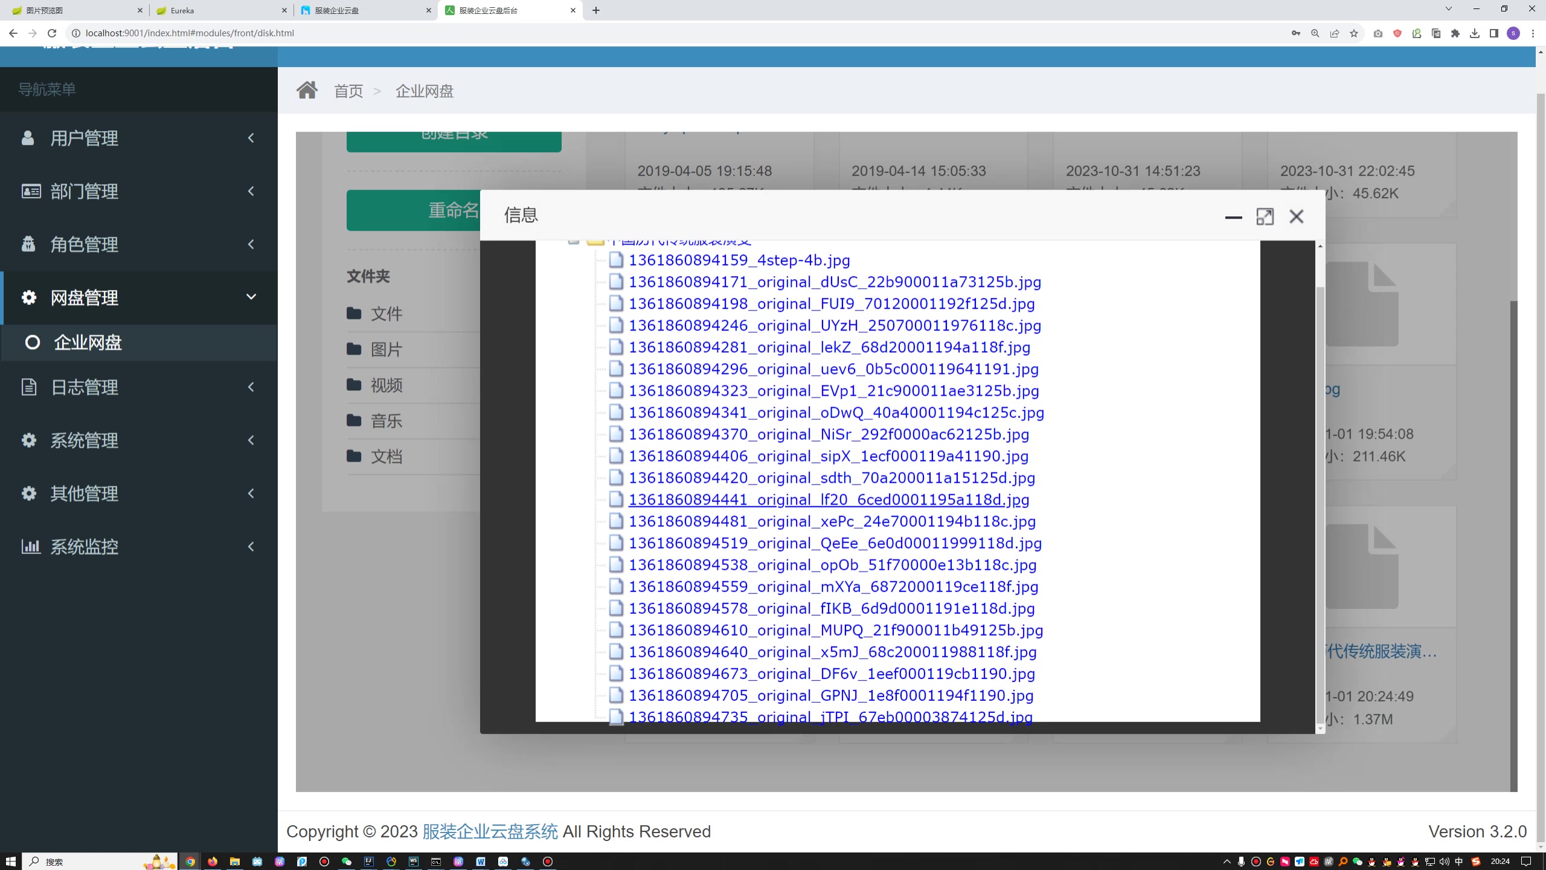Bookmark this page with star icon
The image size is (1546, 870).
click(1354, 33)
